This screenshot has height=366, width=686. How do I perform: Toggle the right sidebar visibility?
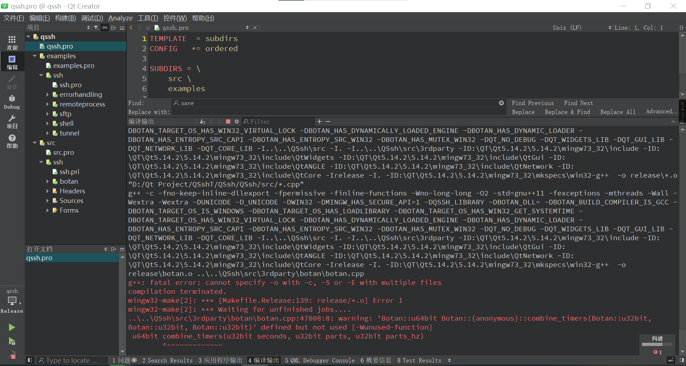pos(682,360)
